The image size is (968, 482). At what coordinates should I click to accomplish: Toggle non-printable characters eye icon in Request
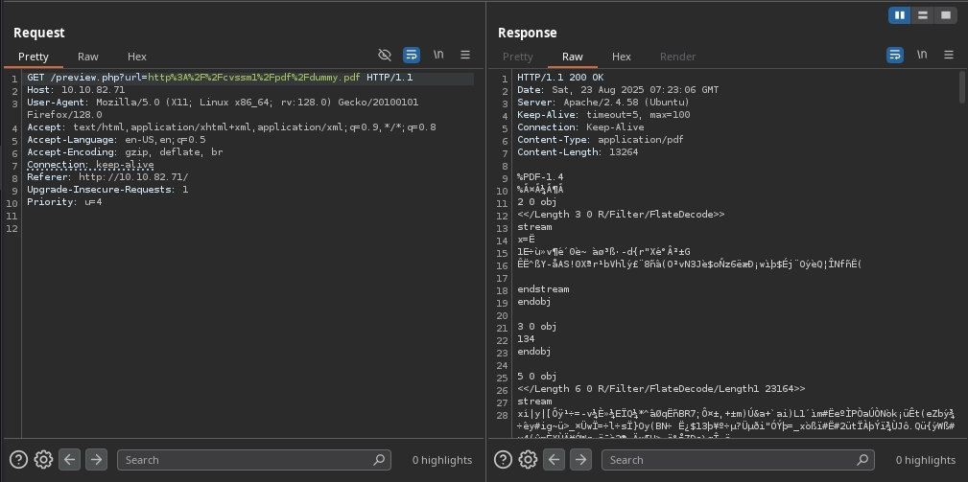point(385,56)
